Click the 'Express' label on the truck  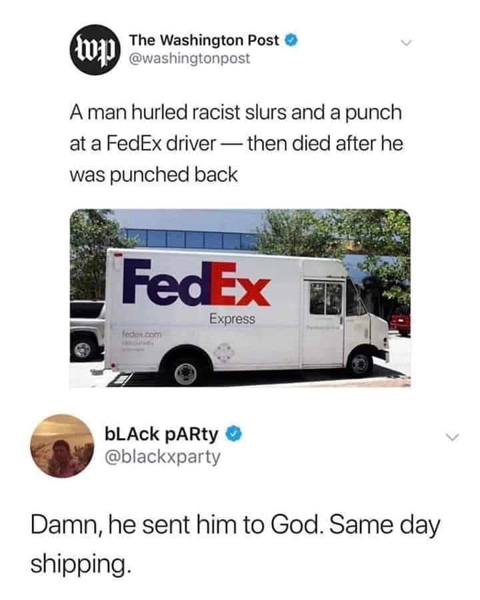pyautogui.click(x=232, y=319)
